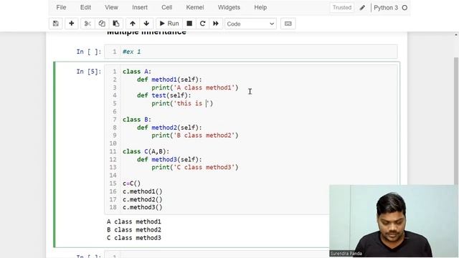
Task: Move the selected cell down
Action: tap(146, 24)
